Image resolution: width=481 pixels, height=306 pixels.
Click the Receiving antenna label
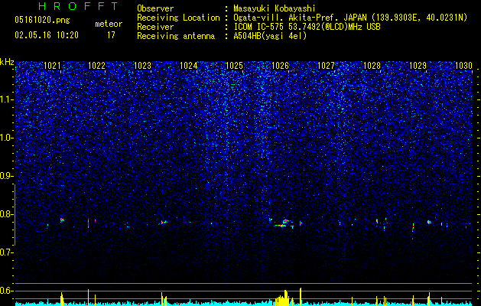176,36
